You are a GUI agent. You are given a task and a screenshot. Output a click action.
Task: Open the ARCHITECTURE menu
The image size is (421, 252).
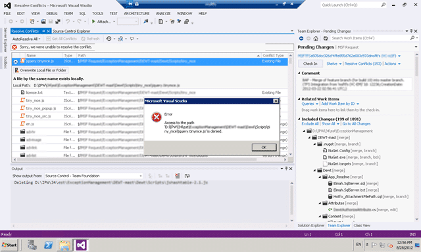(137, 13)
